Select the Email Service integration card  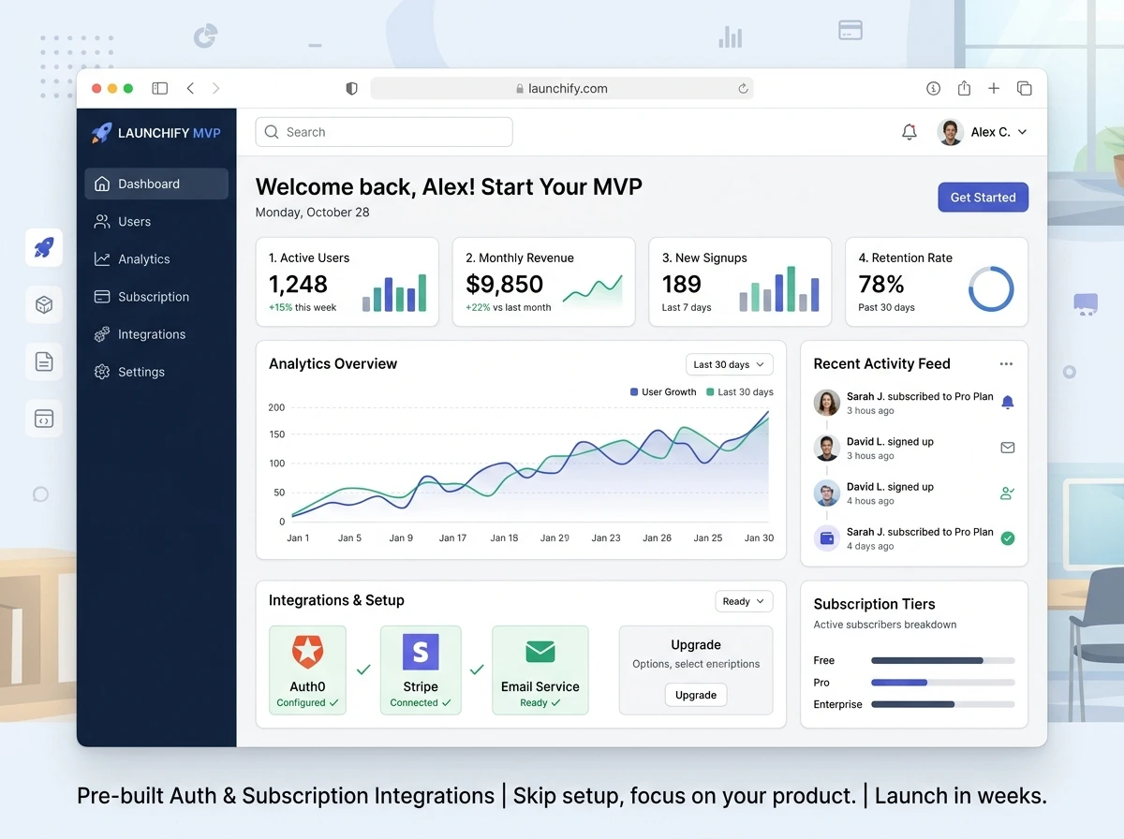pyautogui.click(x=540, y=670)
